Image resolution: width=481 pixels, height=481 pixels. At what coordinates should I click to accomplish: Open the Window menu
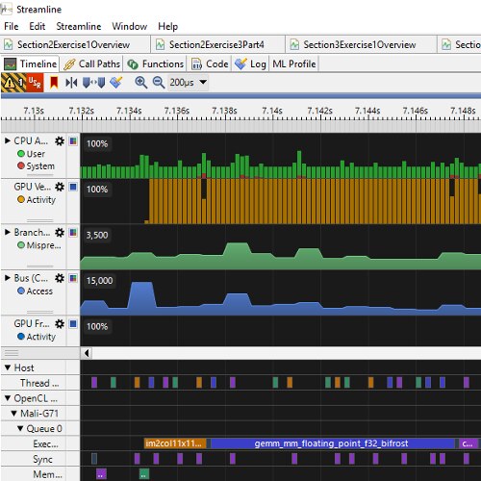pos(129,26)
